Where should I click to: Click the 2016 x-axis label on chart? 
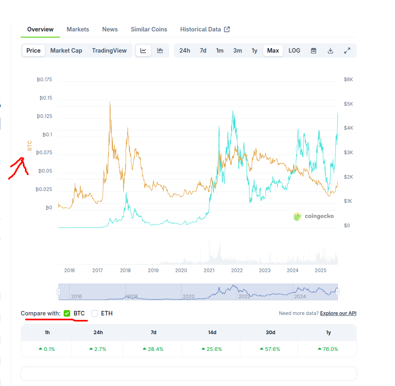tap(69, 271)
